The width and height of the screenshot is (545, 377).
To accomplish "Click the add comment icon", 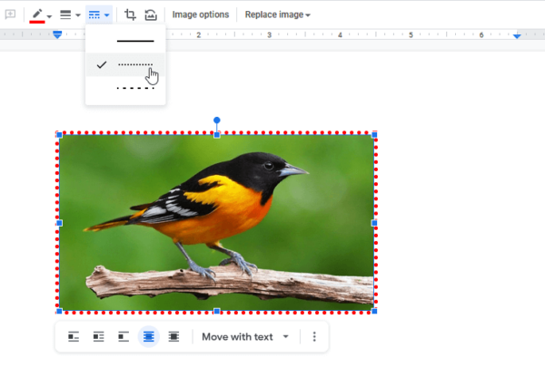I will click(x=11, y=15).
